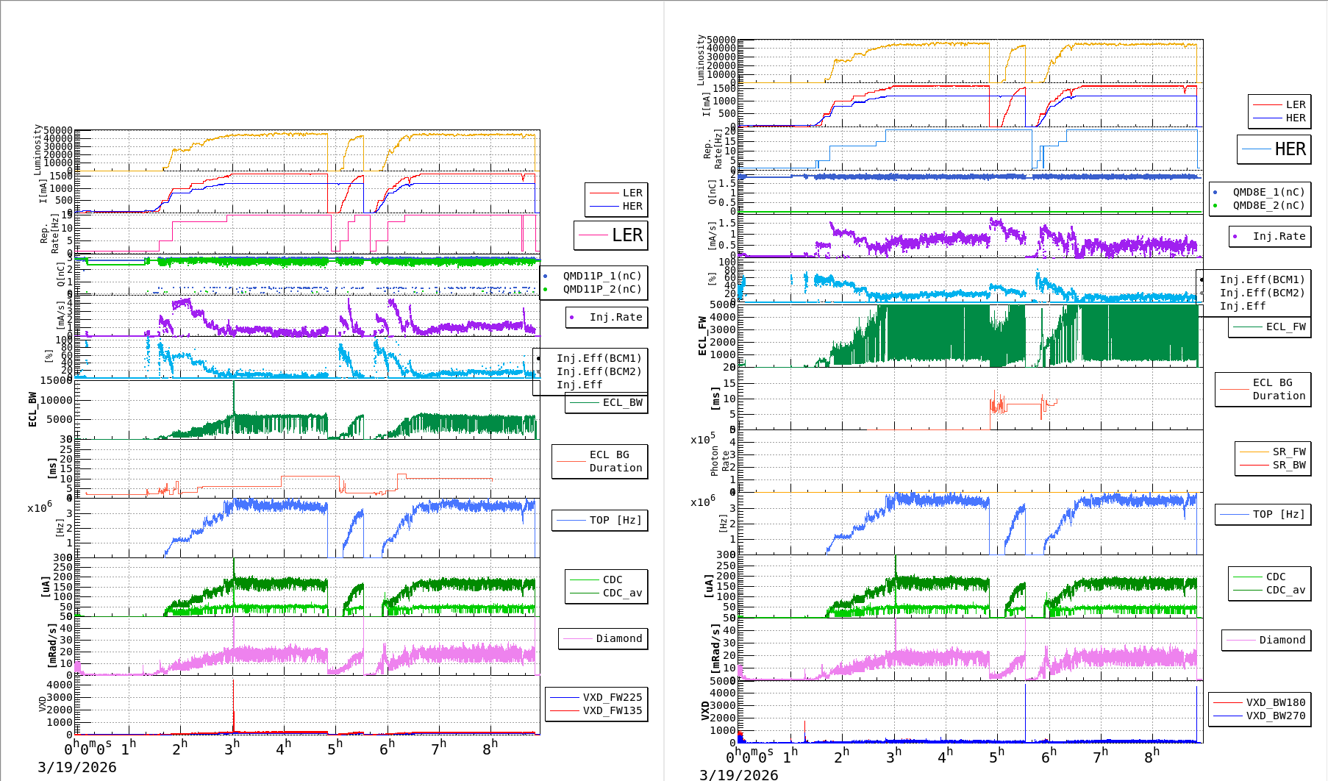This screenshot has height=781, width=1328.
Task: Click the SR_FW legend entry
Action: point(1288,452)
